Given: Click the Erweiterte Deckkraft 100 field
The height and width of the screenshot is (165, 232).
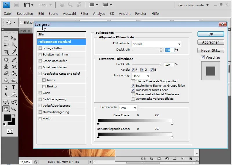Looking at the screenshot, I should pos(169,65).
